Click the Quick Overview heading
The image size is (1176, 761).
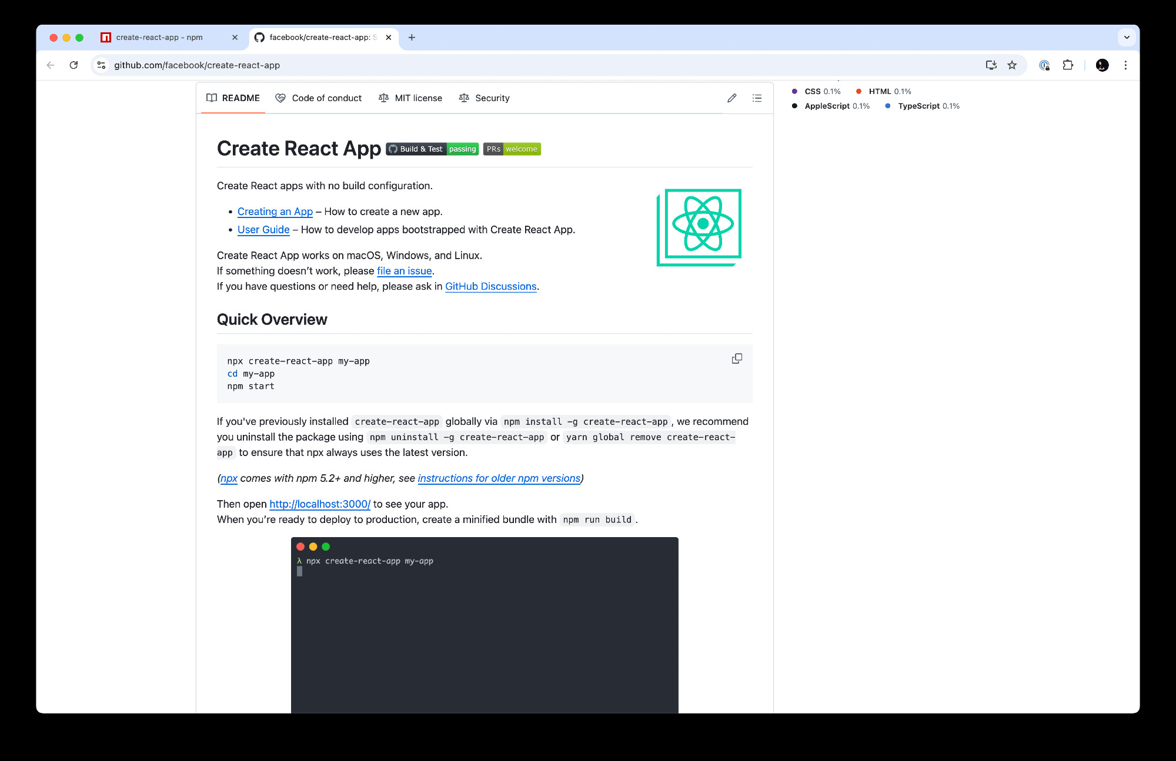point(272,320)
